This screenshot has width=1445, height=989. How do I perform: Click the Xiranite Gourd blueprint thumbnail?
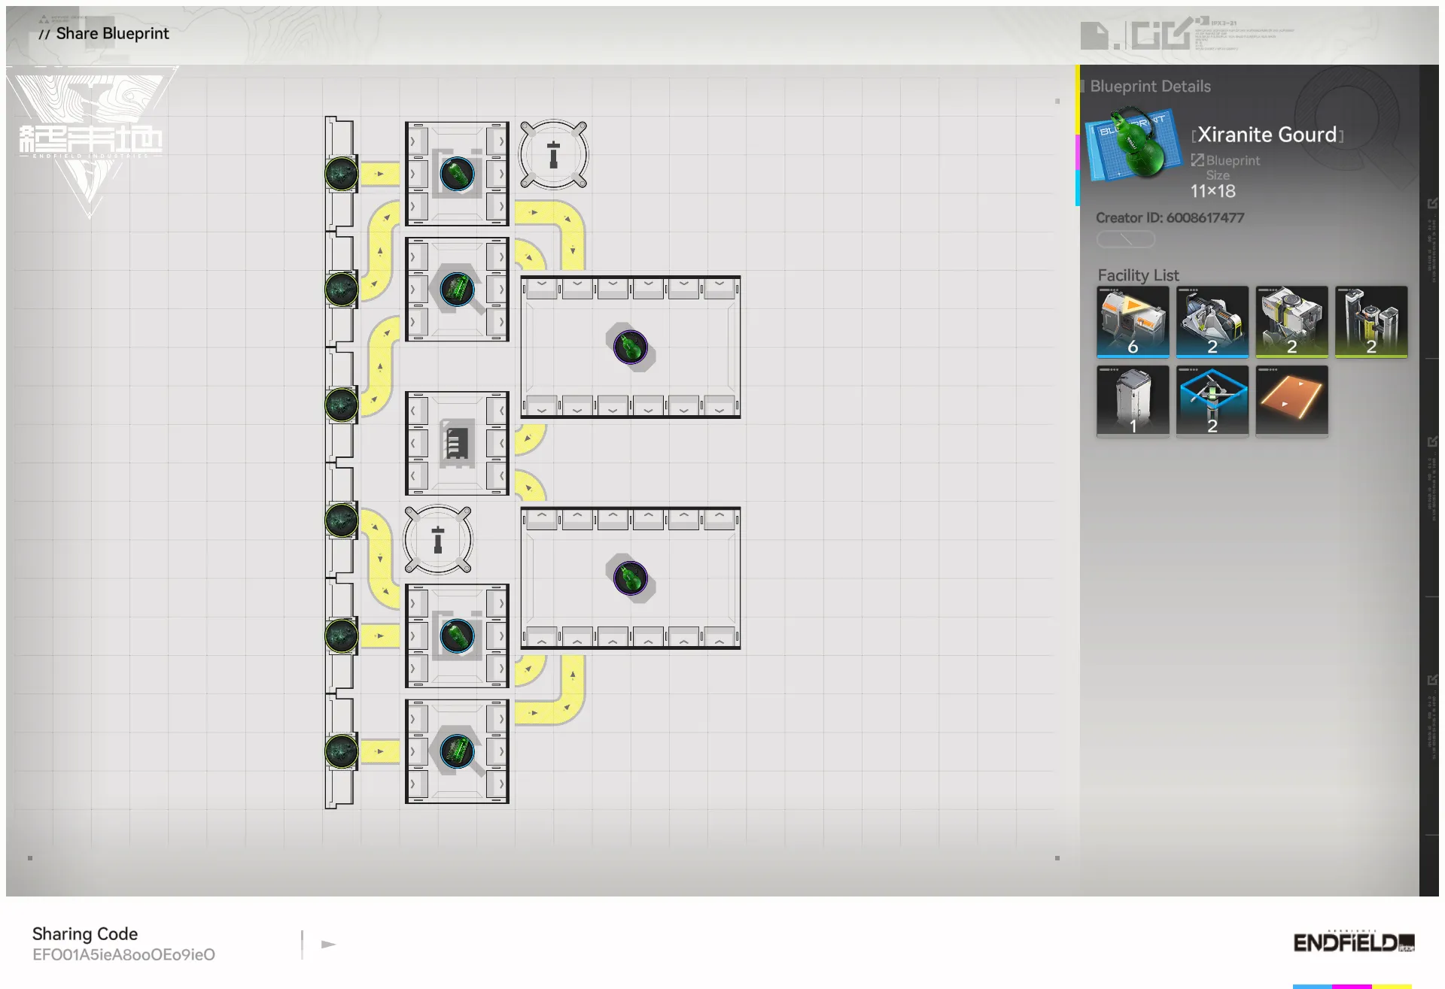pyautogui.click(x=1134, y=144)
